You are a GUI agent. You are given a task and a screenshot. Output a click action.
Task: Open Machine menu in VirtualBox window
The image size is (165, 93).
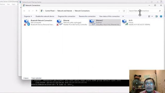2,4
